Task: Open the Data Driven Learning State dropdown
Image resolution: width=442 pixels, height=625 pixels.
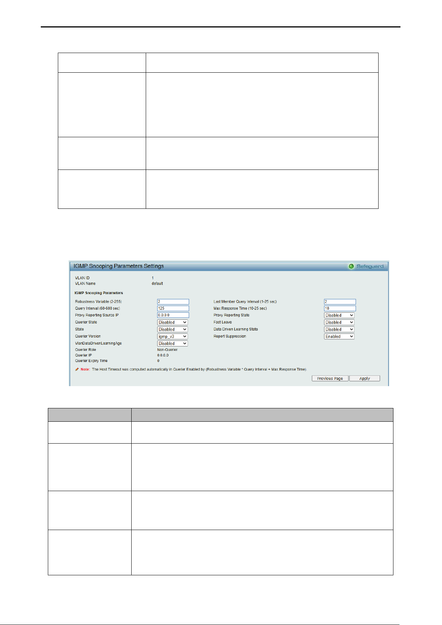Action: [x=339, y=329]
